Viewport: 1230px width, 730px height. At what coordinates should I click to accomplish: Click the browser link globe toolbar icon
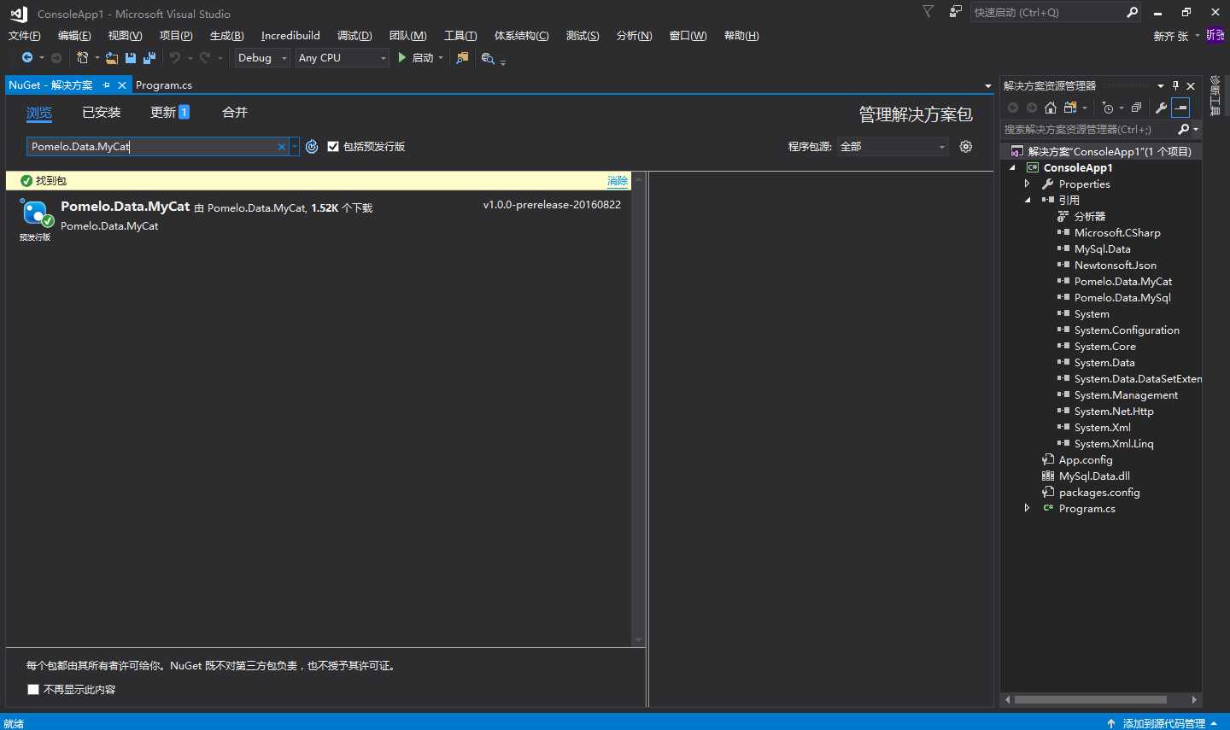pyautogui.click(x=488, y=58)
